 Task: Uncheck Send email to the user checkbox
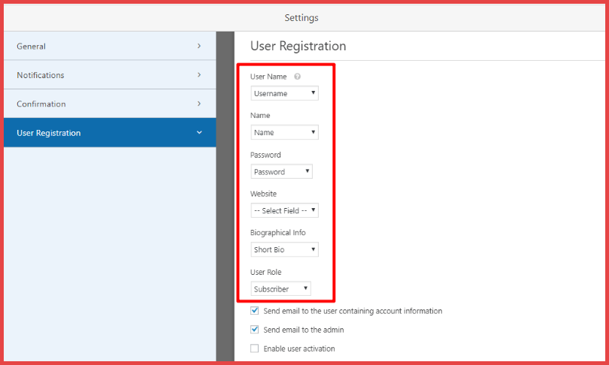click(255, 311)
